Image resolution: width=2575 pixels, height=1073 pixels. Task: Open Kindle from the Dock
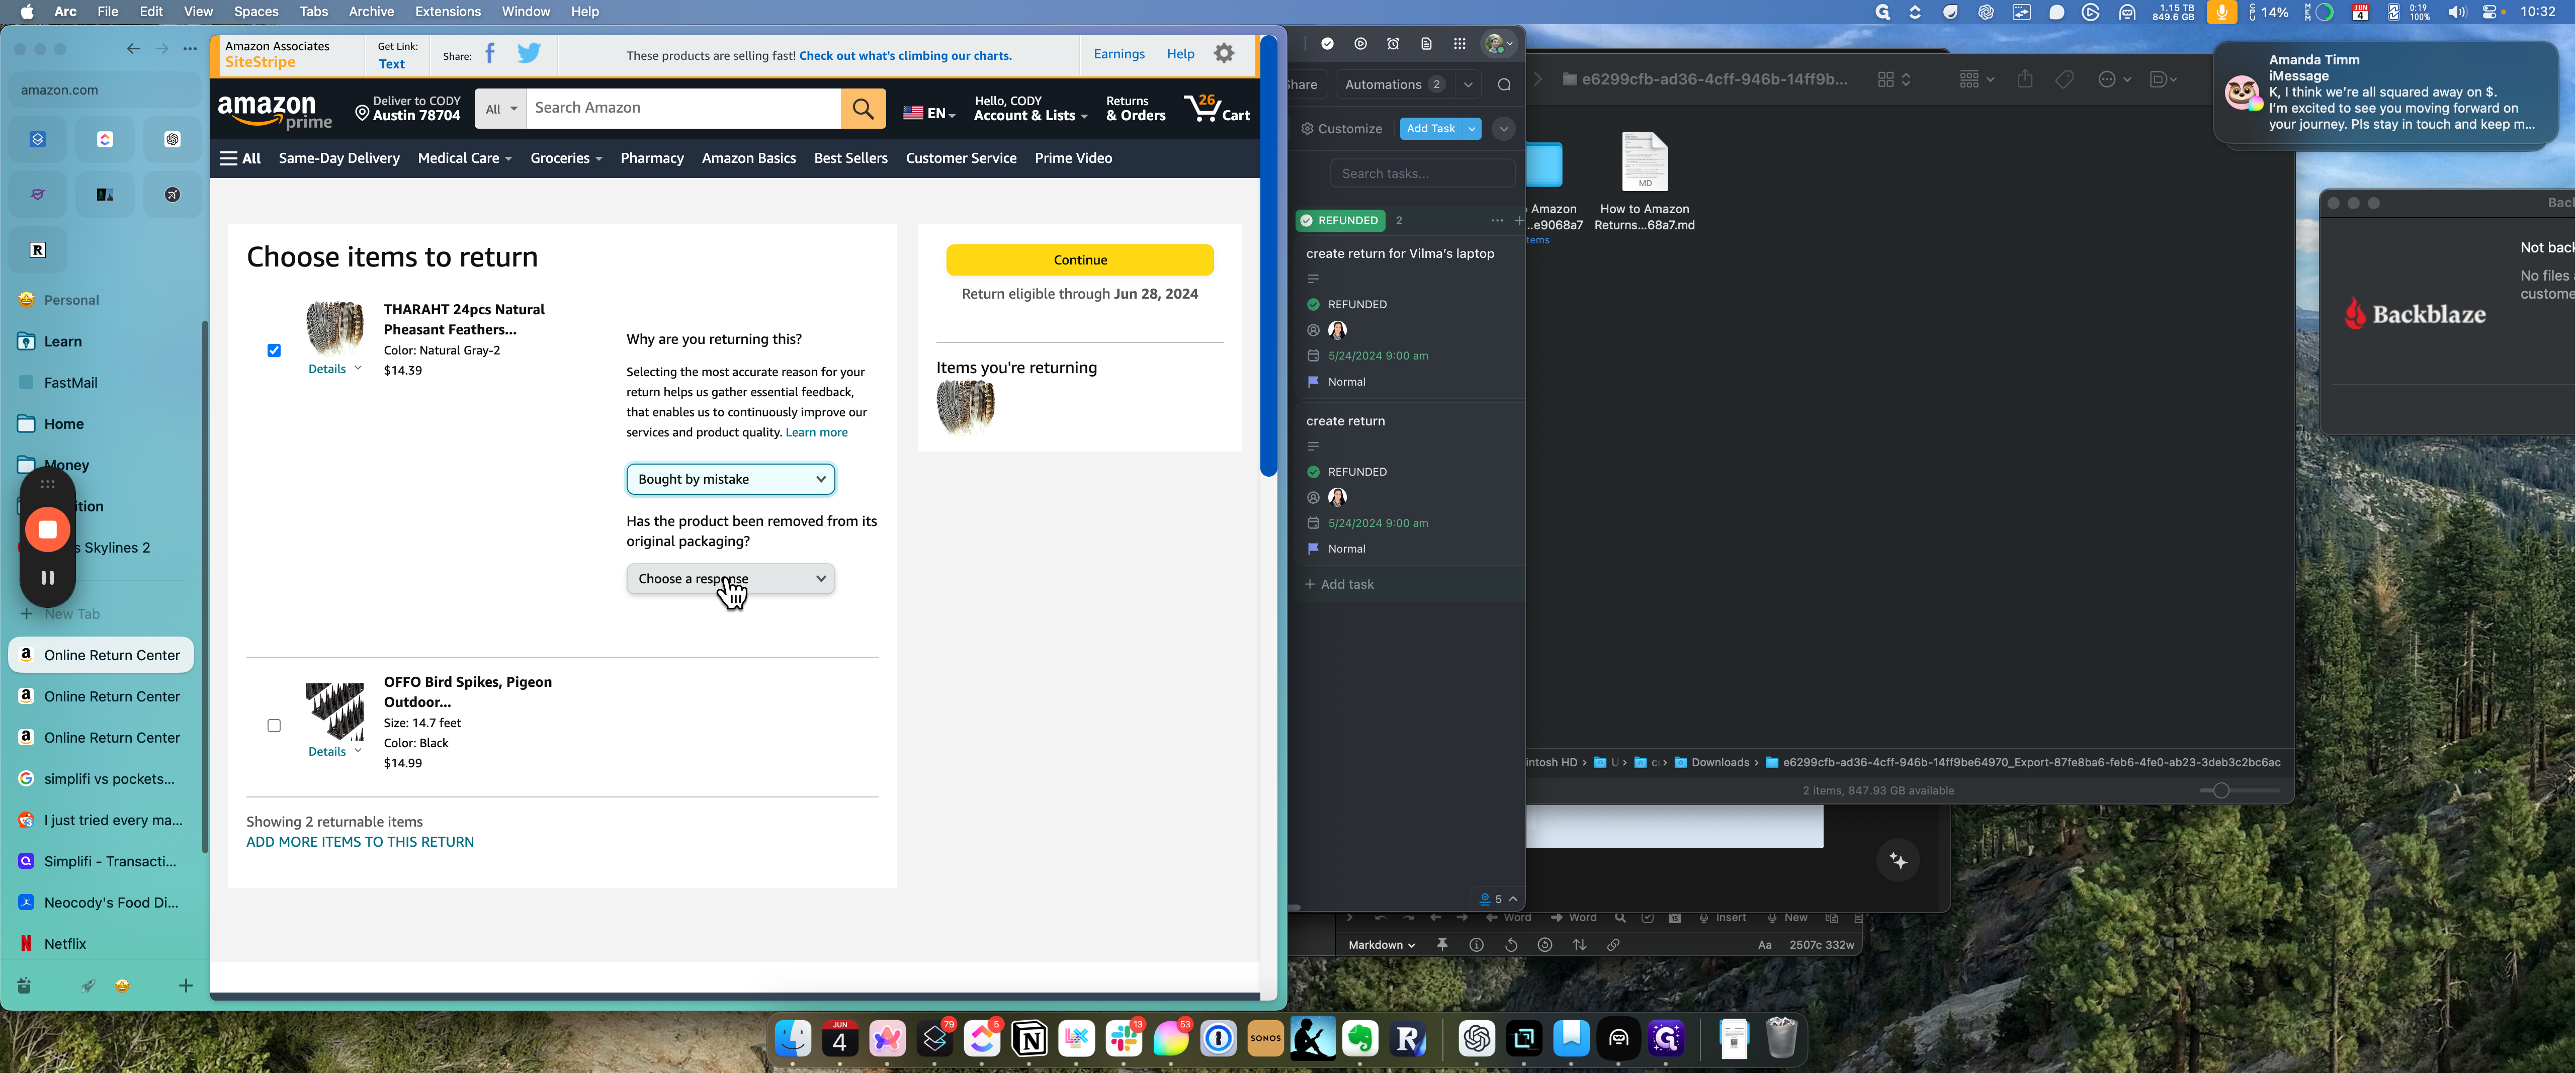(x=1313, y=1039)
